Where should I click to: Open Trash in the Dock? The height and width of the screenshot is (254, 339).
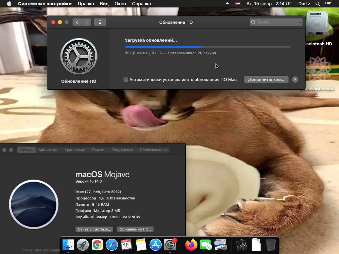point(270,245)
